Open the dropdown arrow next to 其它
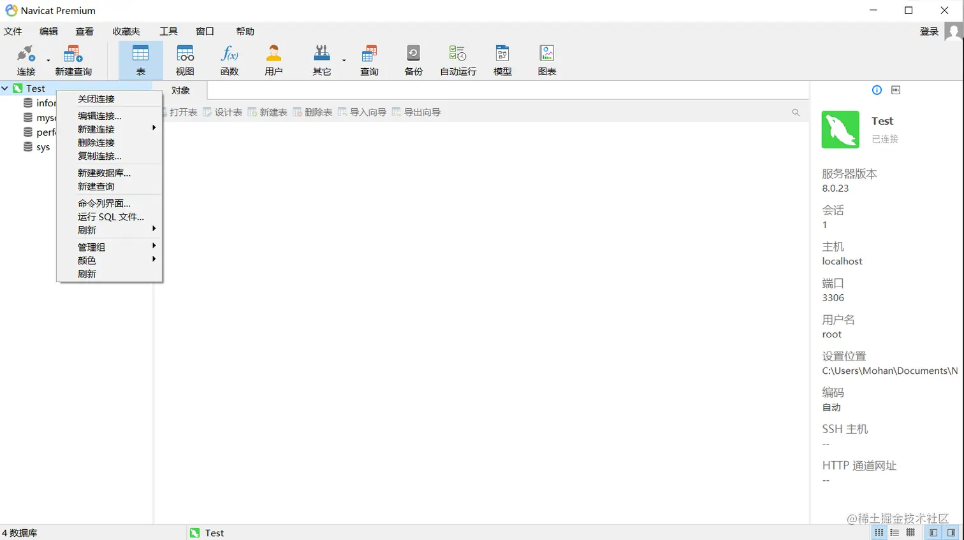The width and height of the screenshot is (964, 540). [344, 60]
